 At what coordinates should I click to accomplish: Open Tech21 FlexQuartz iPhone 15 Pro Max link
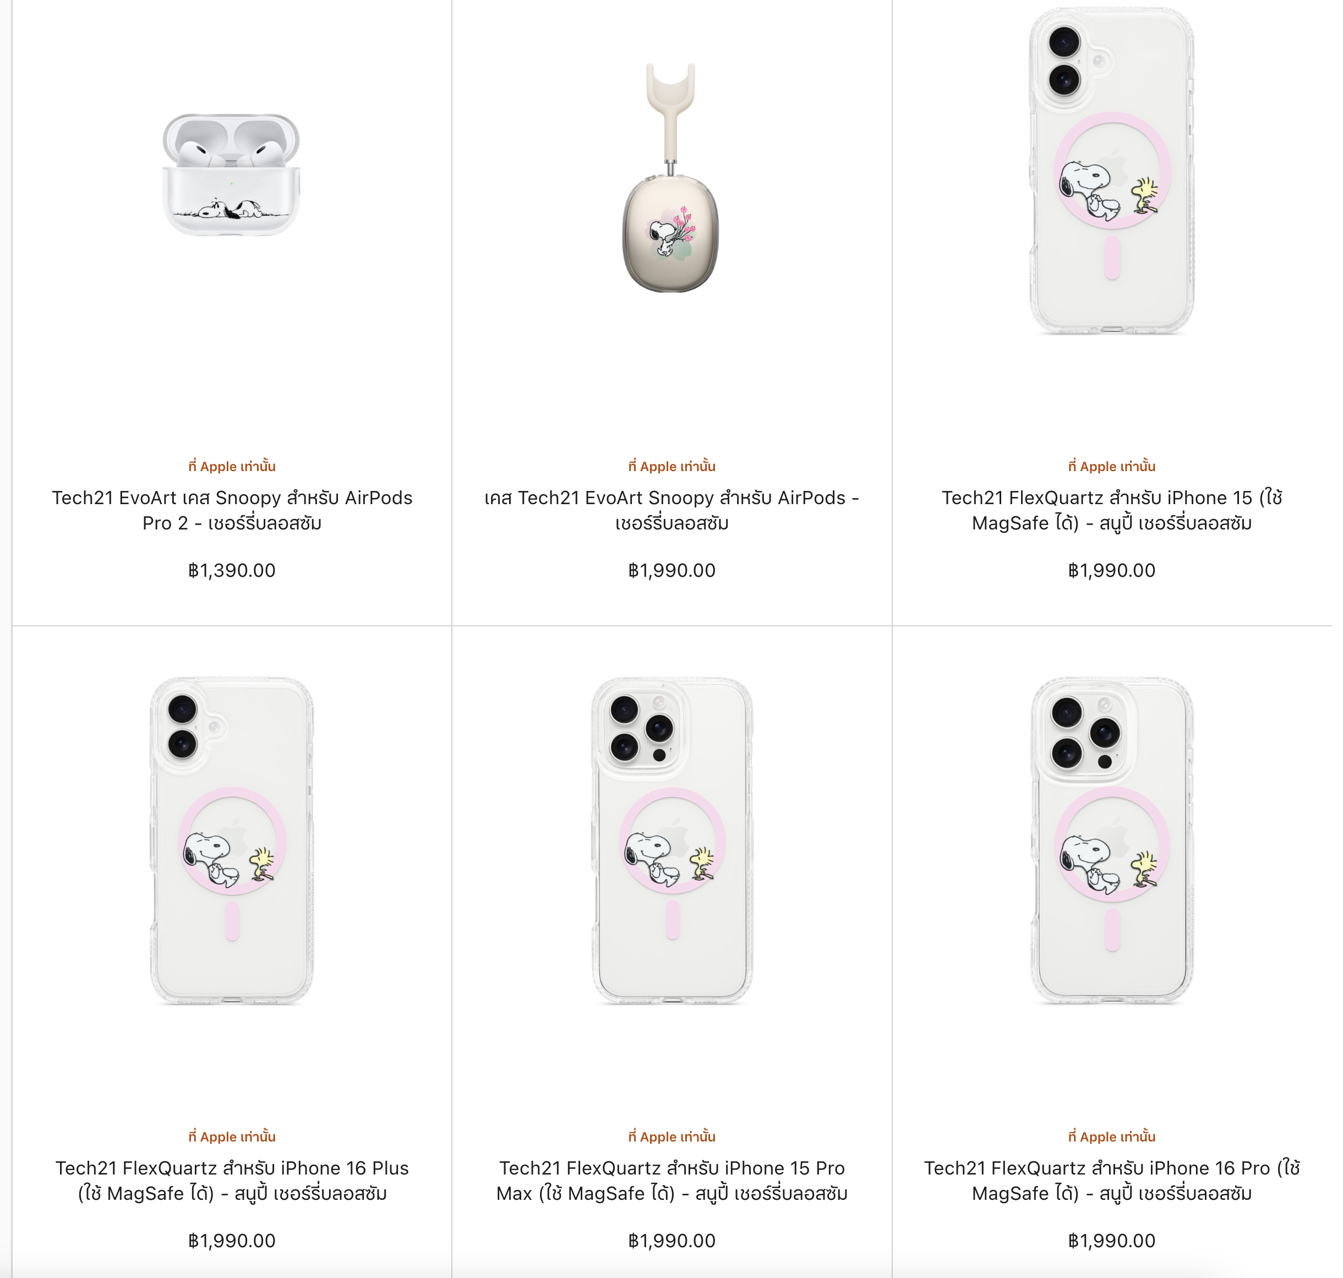point(672,1181)
